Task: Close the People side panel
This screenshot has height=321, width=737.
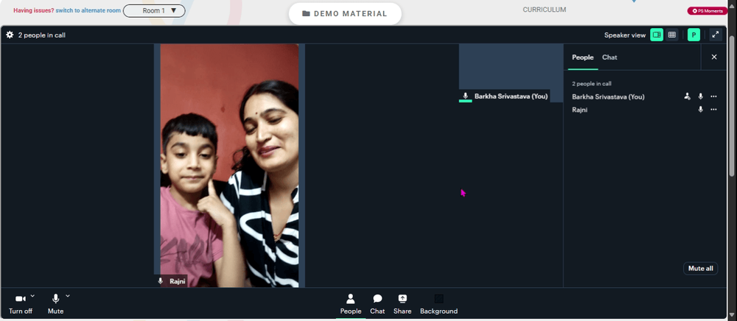Action: click(x=714, y=57)
